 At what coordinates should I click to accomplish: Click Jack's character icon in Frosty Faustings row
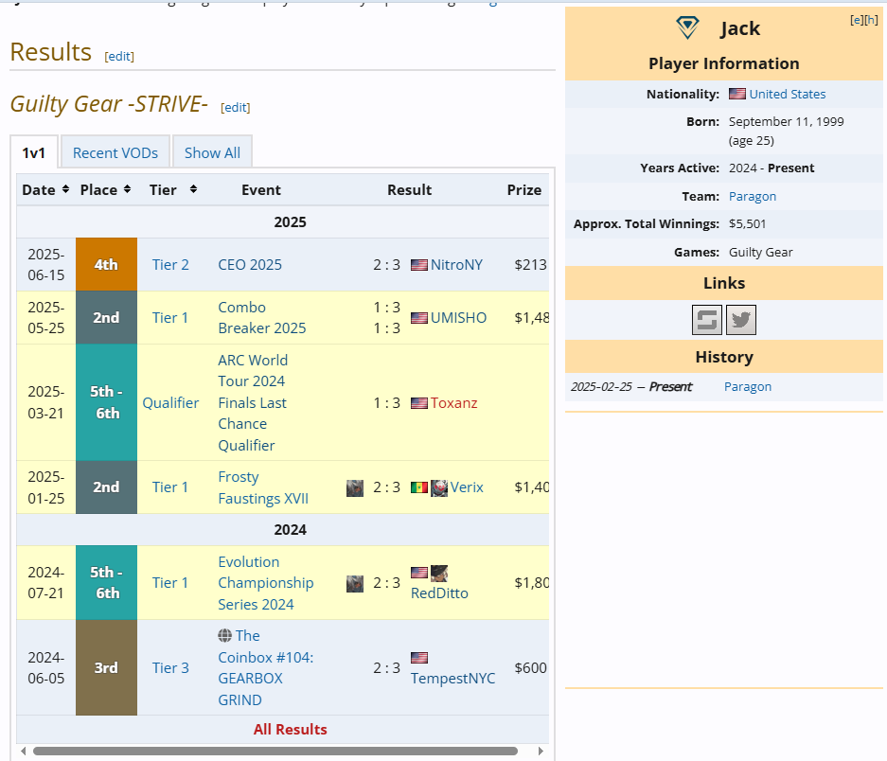pyautogui.click(x=355, y=487)
